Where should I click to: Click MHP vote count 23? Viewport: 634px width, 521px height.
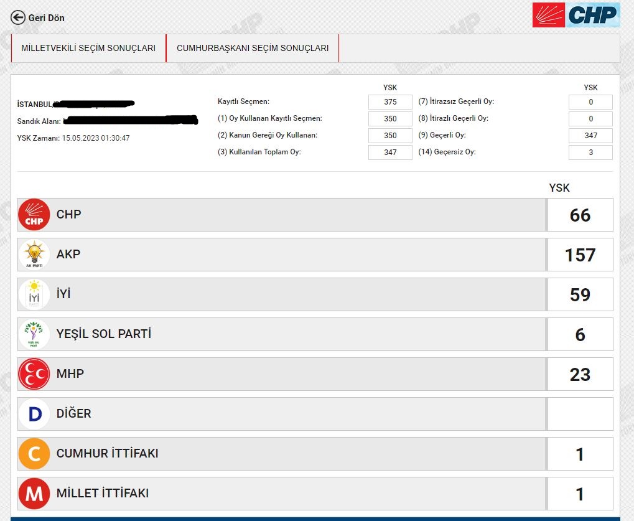click(580, 374)
